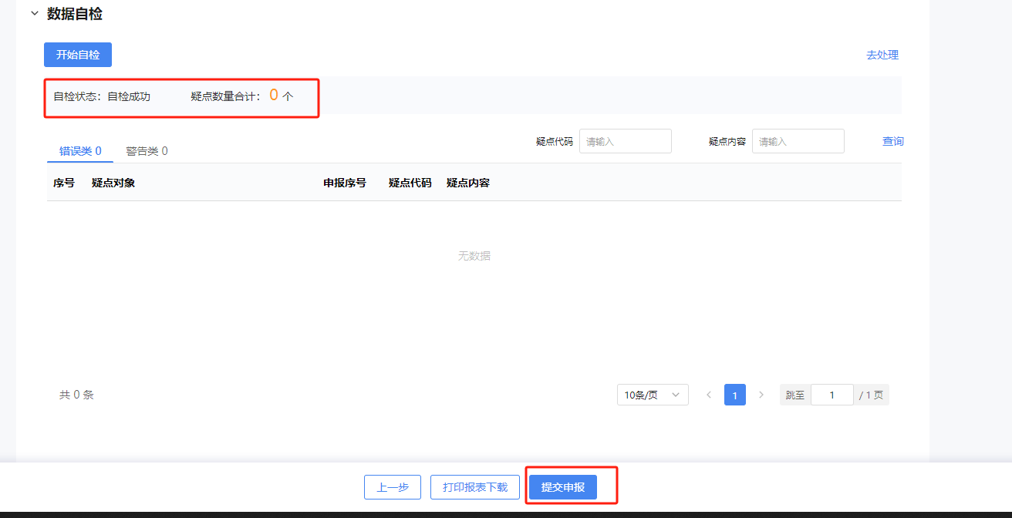Go to next page with right arrow
The image size is (1012, 518).
[761, 395]
